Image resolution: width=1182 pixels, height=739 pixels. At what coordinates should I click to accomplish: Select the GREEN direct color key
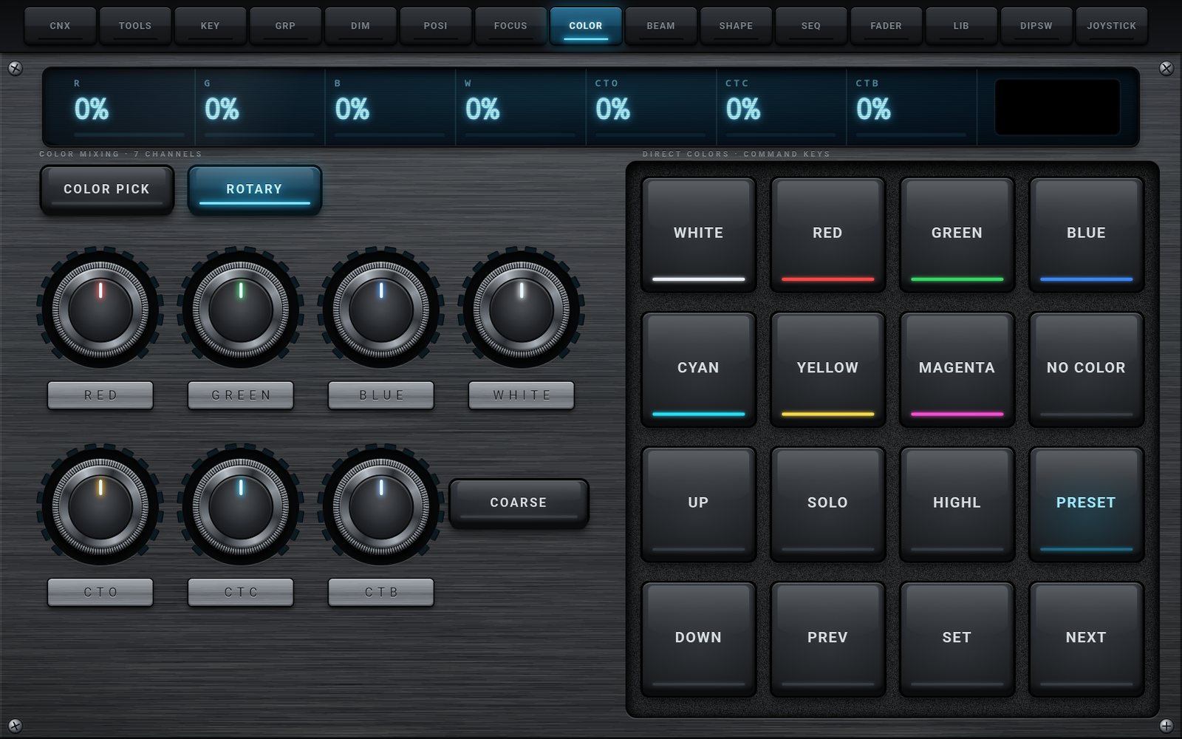(957, 234)
